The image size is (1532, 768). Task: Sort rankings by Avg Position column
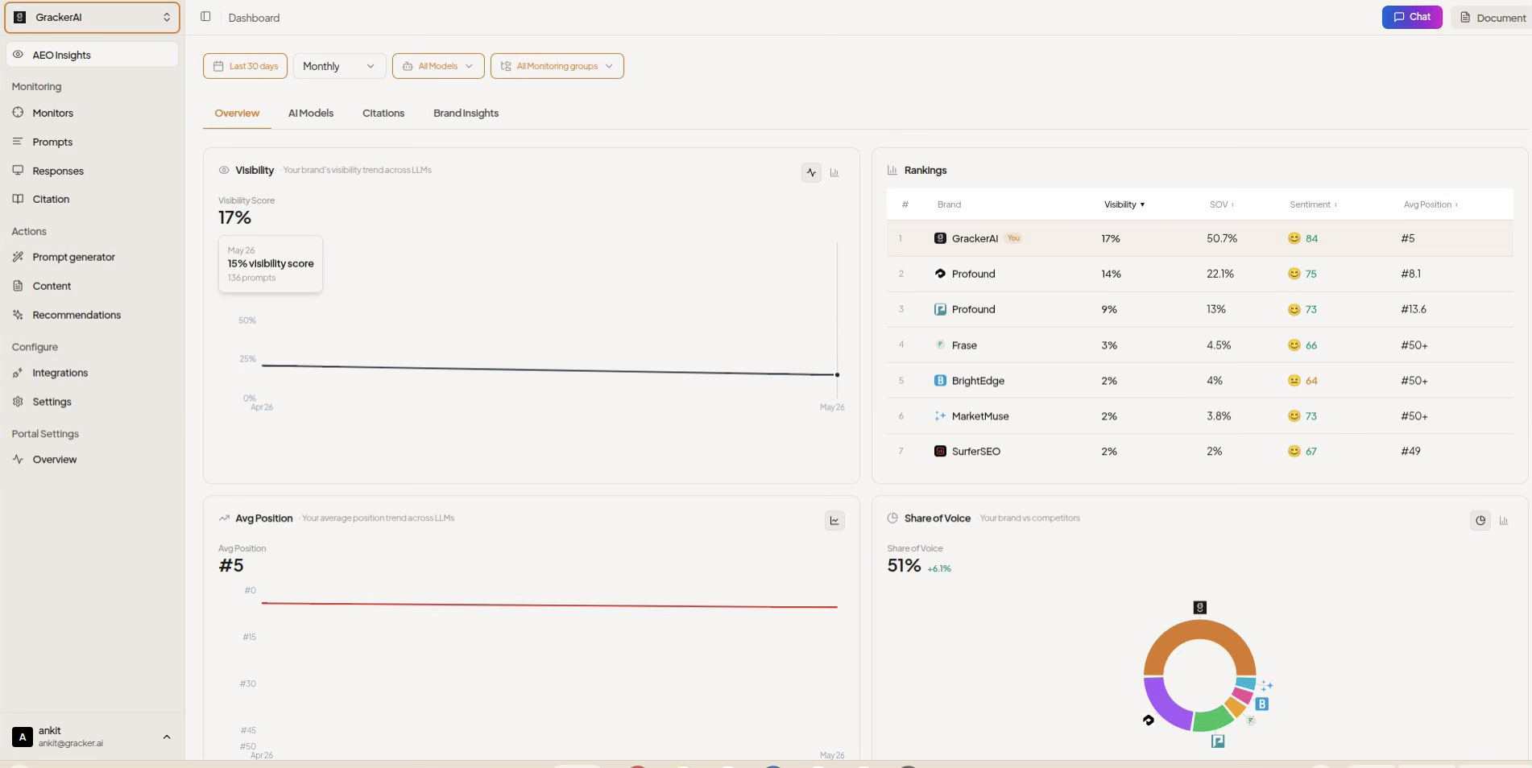click(x=1431, y=204)
